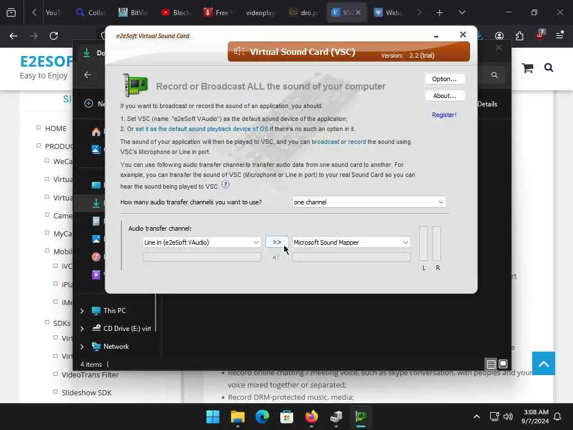Screen dimensions: 573x430
Task: Open shopping cart icon on E2ESOFT site
Action: (x=528, y=68)
